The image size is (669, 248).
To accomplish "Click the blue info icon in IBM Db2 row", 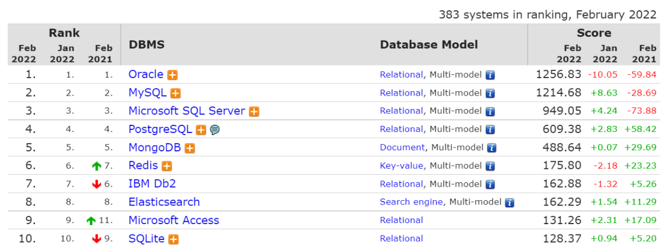I will 490,185.
